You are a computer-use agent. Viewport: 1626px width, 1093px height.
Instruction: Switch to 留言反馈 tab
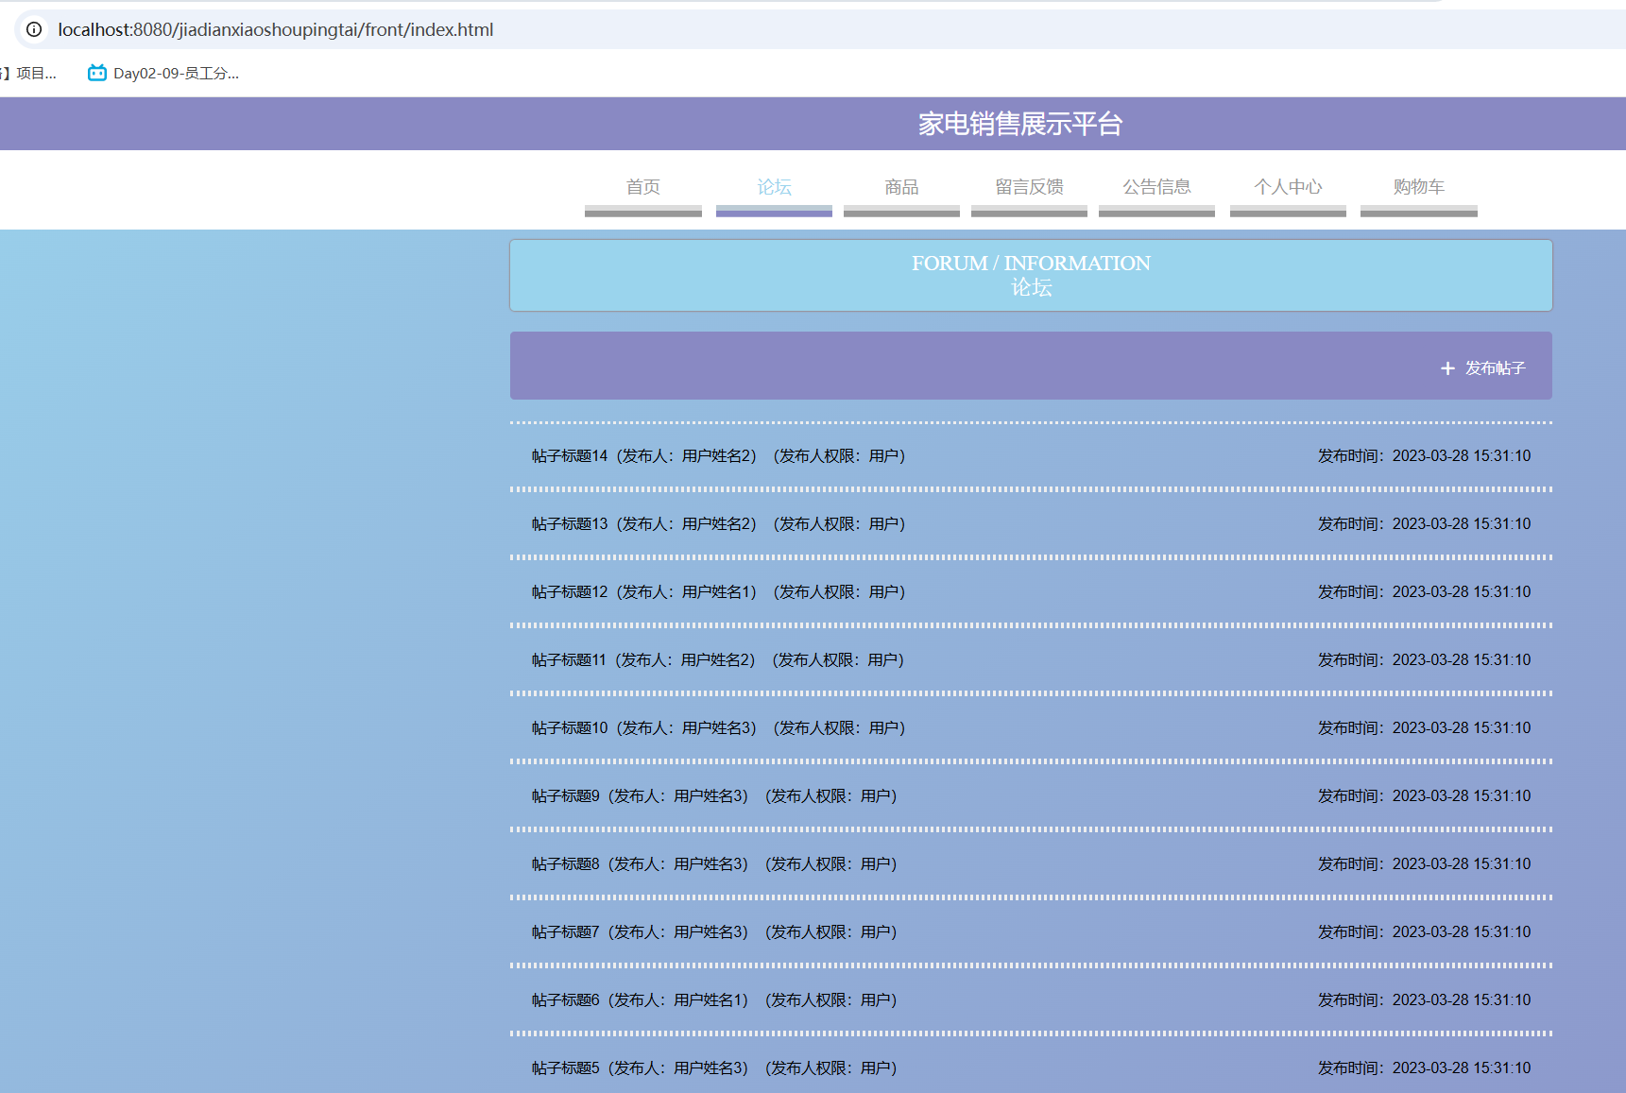(x=1029, y=187)
